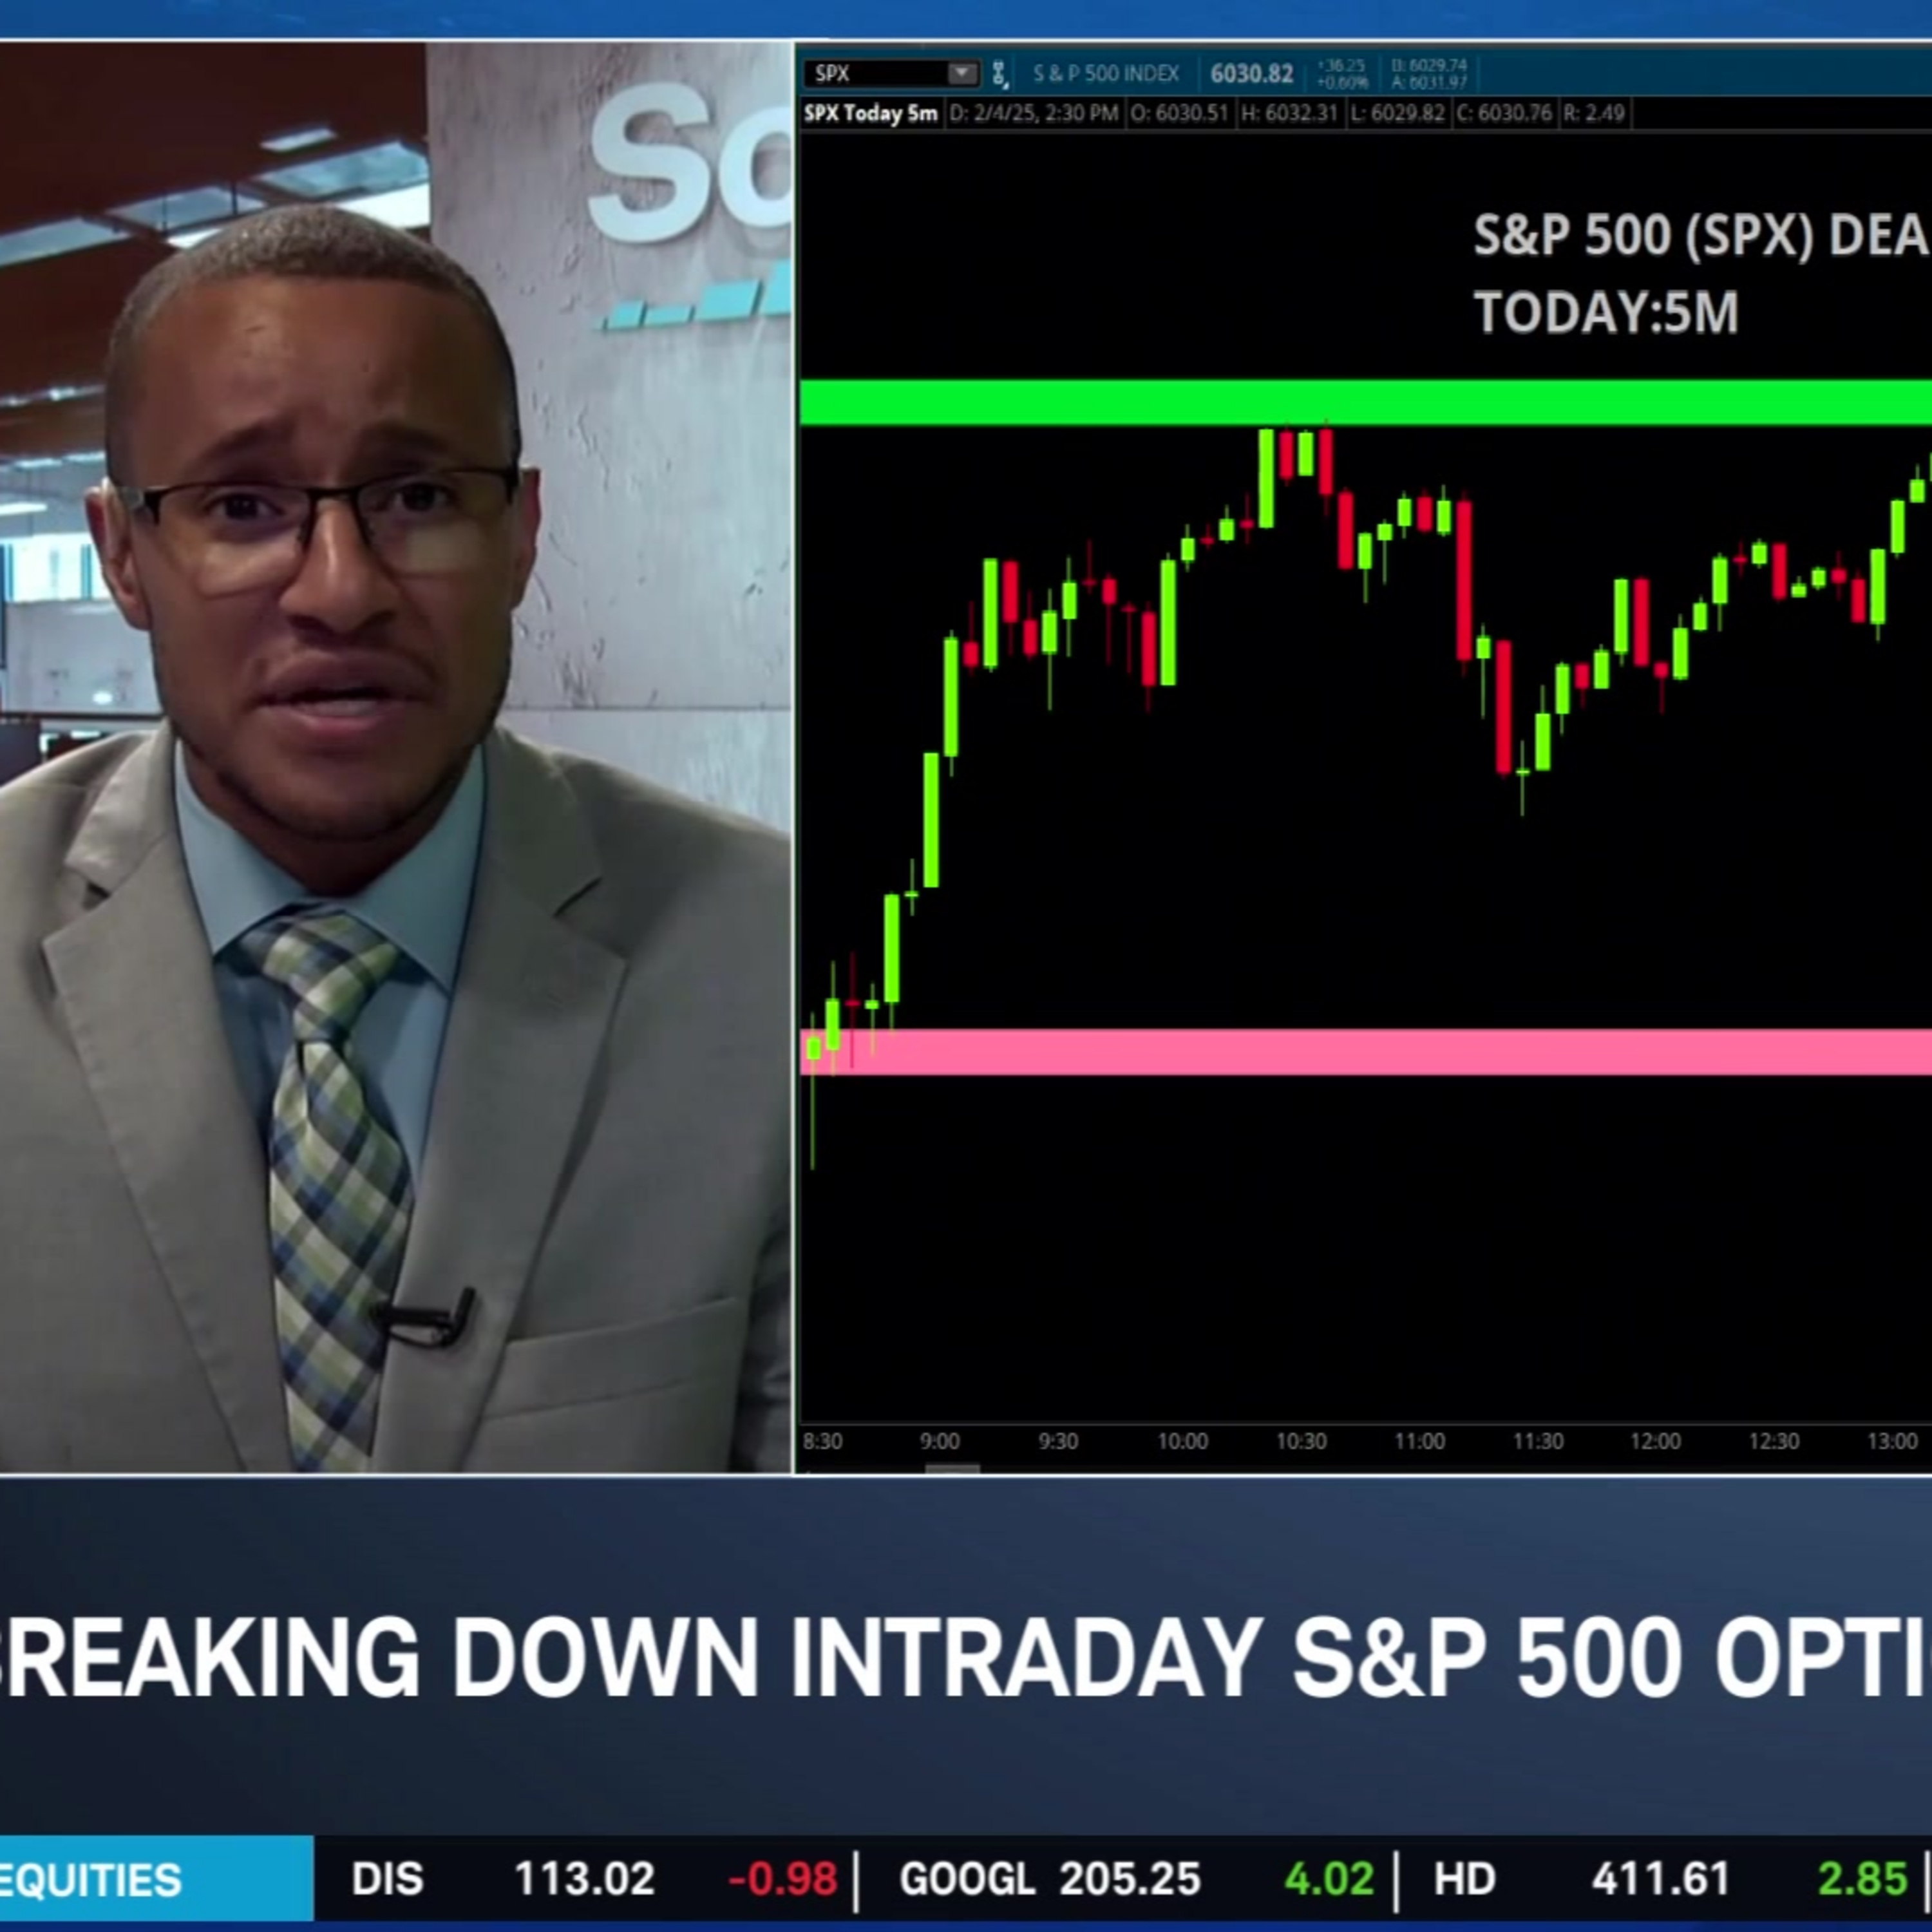
Task: Click the DIS price 113.02
Action: coord(584,1879)
